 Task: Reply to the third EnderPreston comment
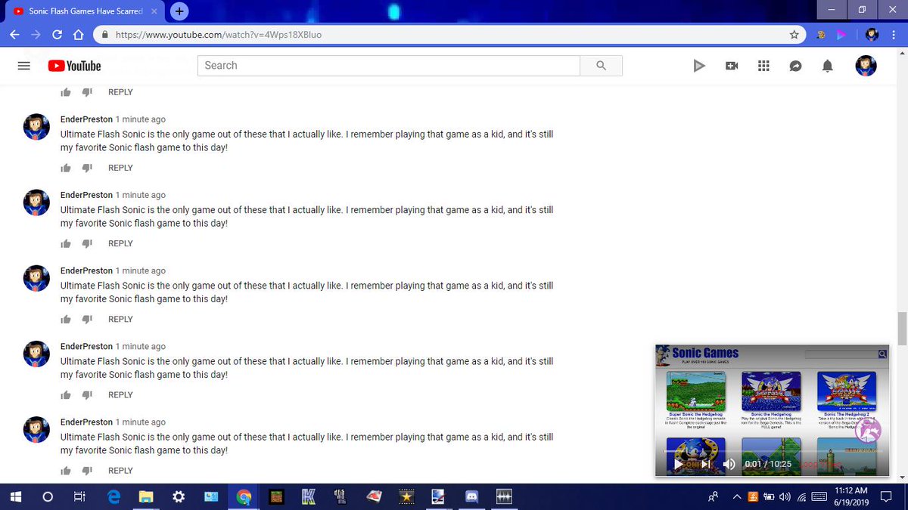[x=120, y=319]
